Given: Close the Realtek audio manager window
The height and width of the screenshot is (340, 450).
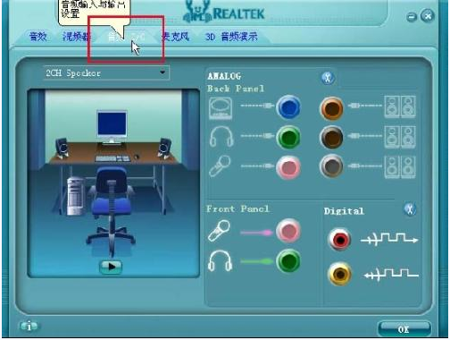Looking at the screenshot, I should pyautogui.click(x=428, y=16).
